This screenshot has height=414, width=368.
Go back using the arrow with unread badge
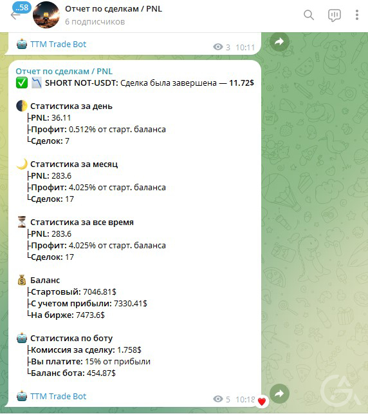(x=17, y=12)
